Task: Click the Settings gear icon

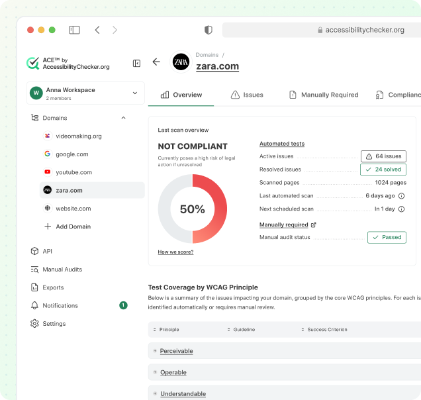Action: (x=34, y=323)
